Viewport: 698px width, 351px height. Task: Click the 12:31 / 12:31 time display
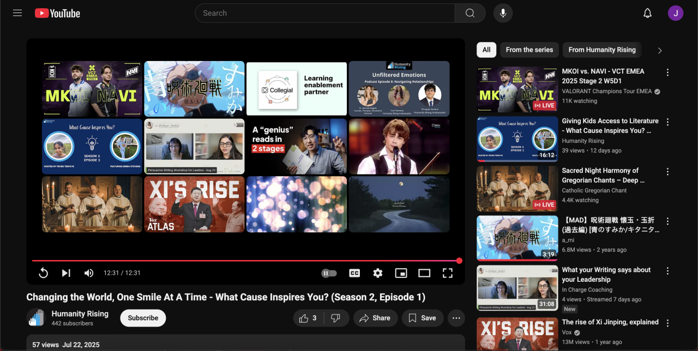[x=122, y=273]
